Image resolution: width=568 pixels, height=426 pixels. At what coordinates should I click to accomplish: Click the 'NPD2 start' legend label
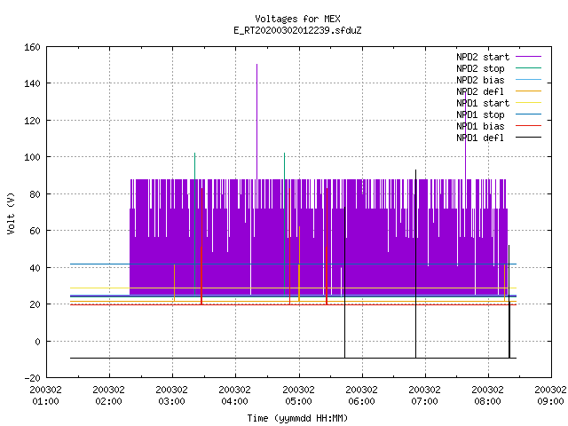483,57
